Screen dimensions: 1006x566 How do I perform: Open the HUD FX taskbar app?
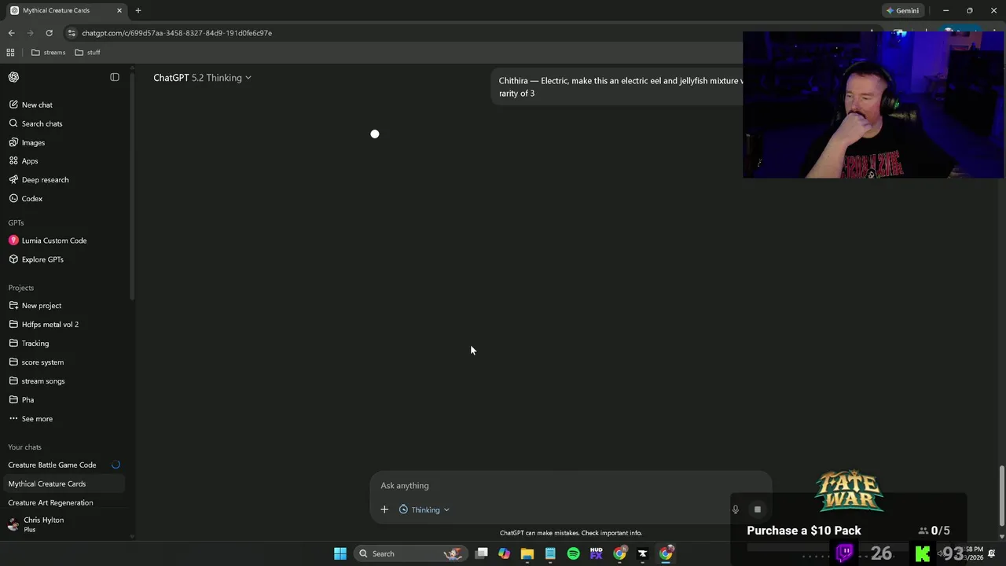coord(597,553)
